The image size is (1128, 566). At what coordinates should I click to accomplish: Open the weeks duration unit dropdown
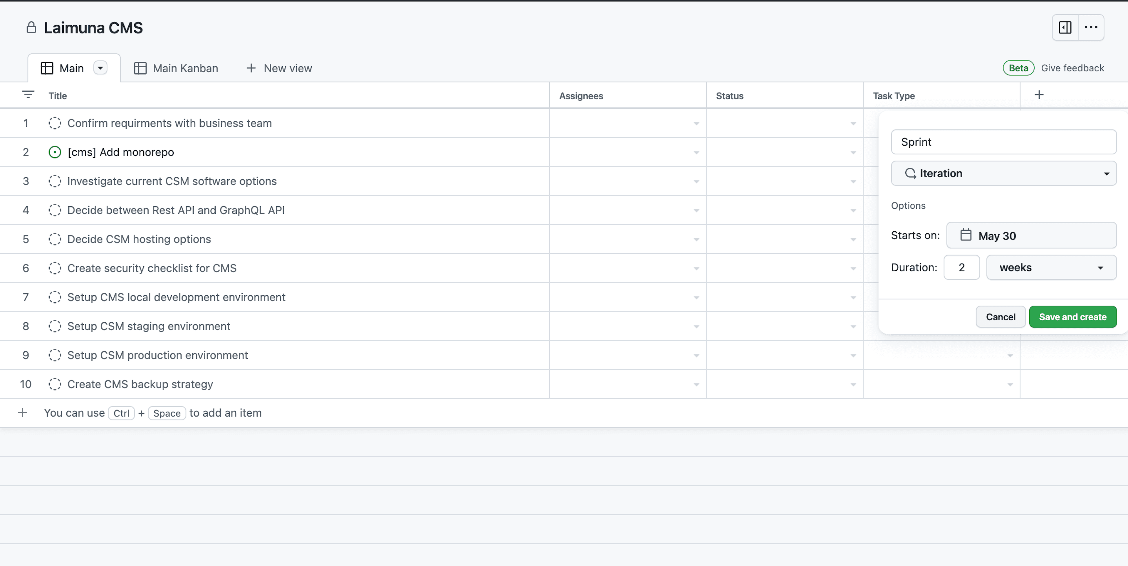click(1051, 267)
